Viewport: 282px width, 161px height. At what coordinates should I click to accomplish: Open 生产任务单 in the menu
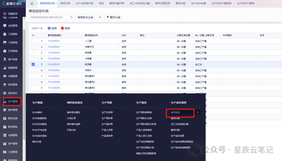coord(107,112)
